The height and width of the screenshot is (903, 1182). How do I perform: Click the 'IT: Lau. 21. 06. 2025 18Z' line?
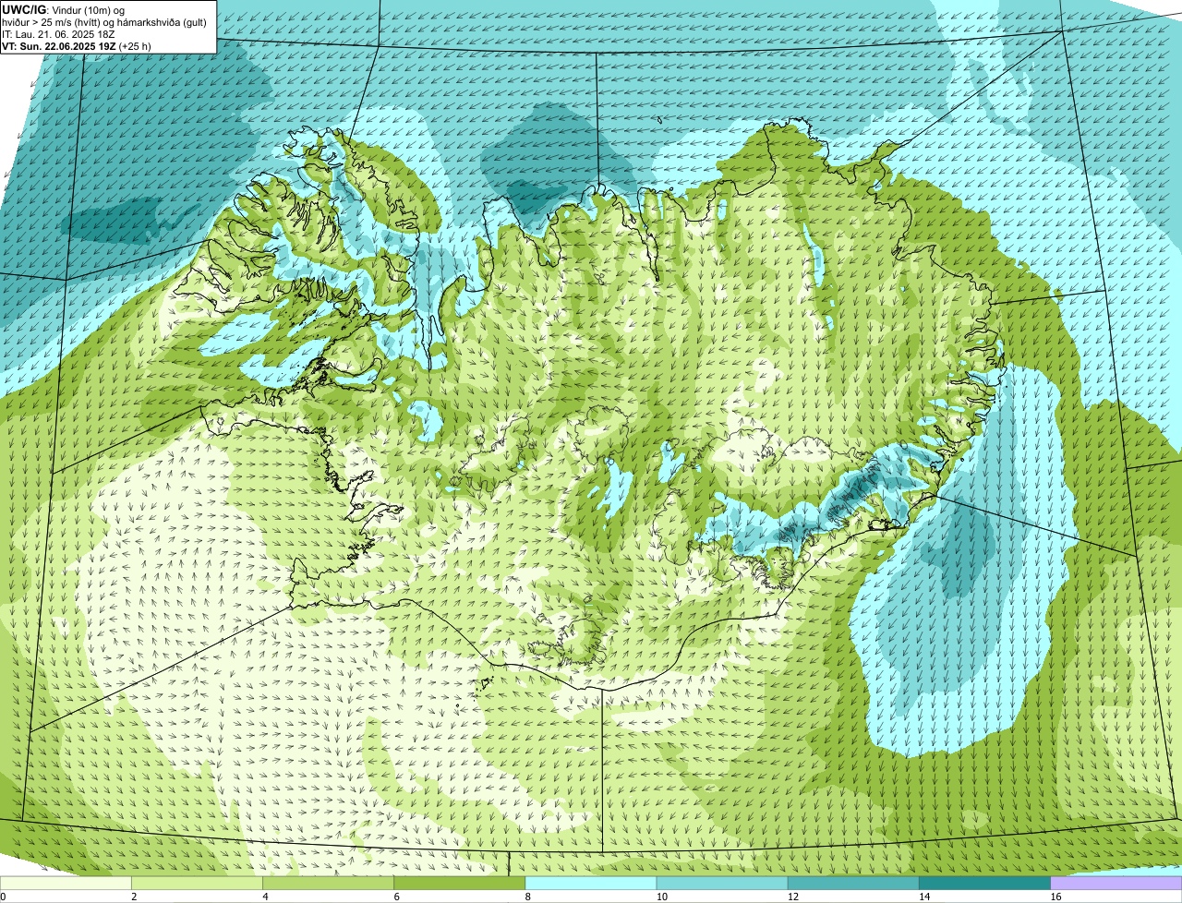pyautogui.click(x=58, y=34)
